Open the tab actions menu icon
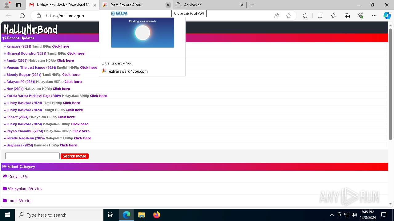 (18, 5)
